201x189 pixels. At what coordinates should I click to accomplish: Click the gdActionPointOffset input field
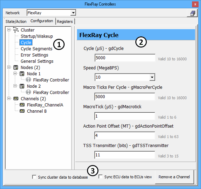(x=125, y=136)
